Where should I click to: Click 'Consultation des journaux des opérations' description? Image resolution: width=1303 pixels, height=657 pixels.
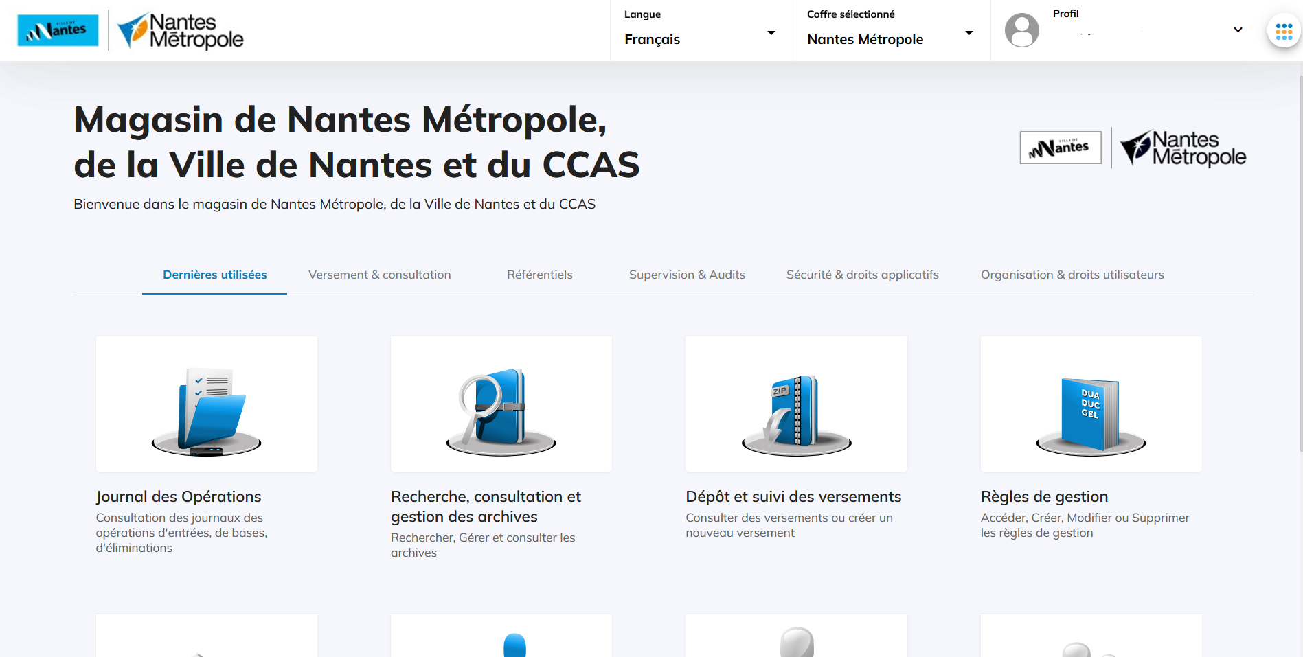[182, 533]
